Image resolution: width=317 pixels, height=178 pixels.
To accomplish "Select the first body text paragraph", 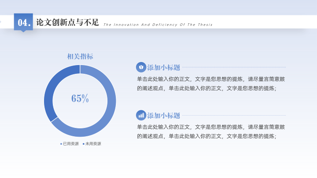I will (x=211, y=84).
